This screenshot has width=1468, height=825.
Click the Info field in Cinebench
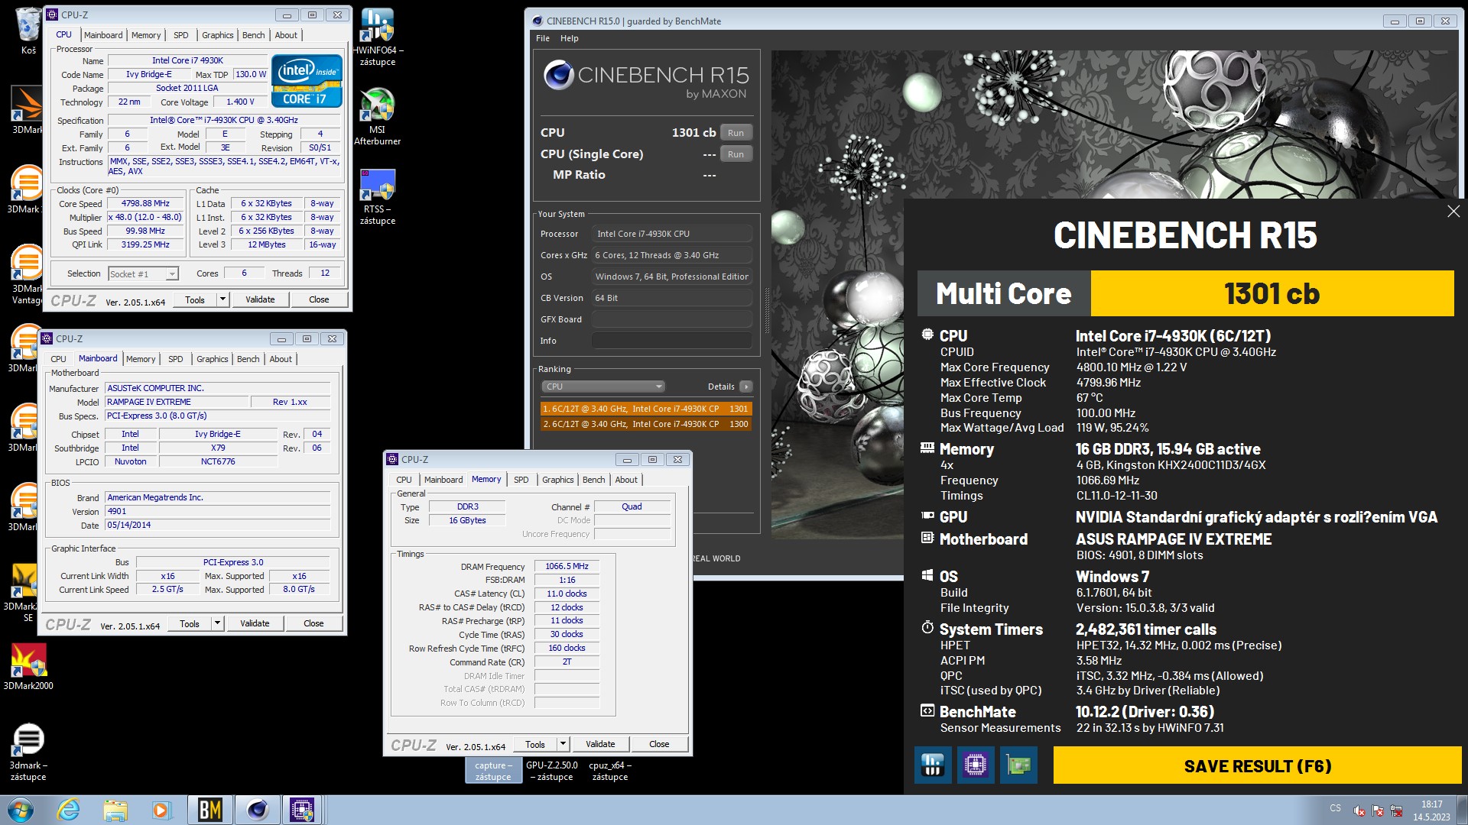coord(671,341)
